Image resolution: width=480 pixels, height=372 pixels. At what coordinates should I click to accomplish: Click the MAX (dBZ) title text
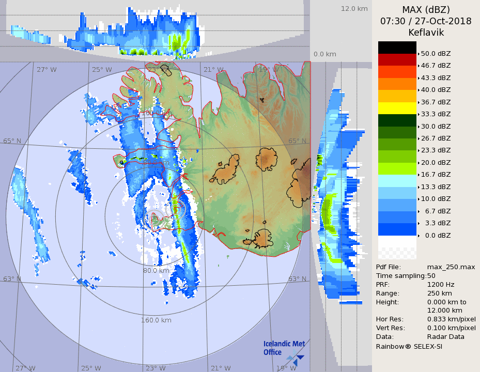coord(426,10)
